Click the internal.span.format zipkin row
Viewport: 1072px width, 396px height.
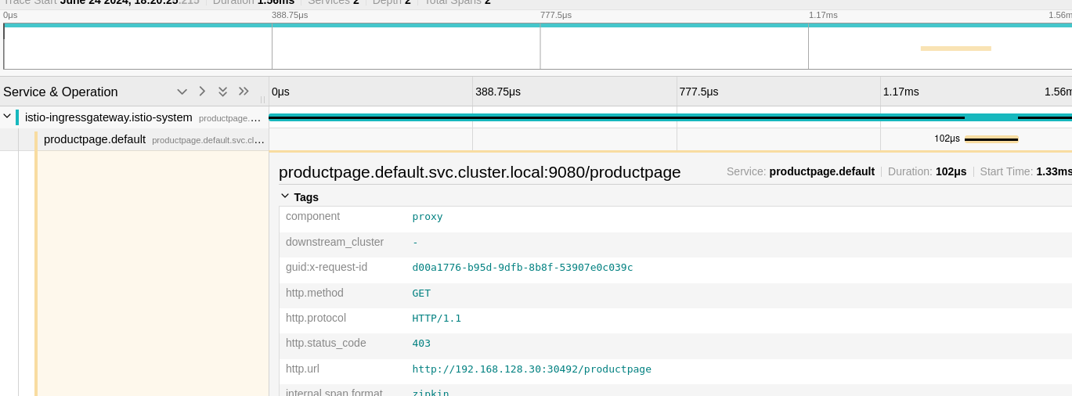pyautogui.click(x=675, y=391)
